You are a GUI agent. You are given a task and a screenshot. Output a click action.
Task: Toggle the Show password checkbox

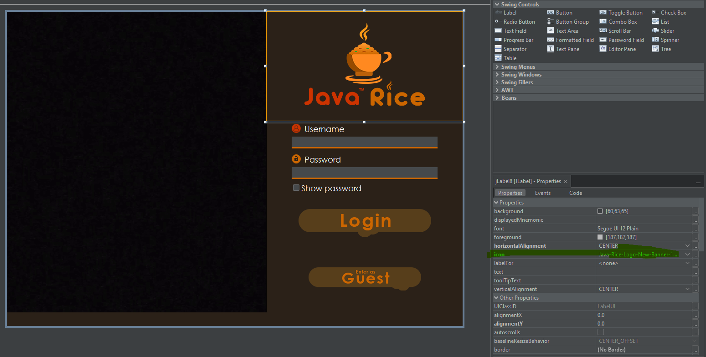click(x=296, y=188)
